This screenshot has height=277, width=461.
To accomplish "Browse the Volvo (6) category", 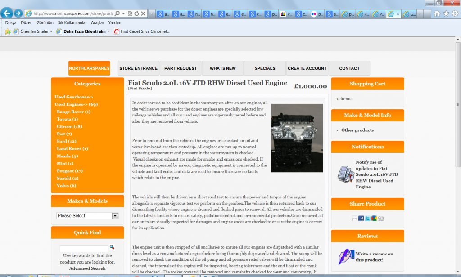I will [x=67, y=186].
